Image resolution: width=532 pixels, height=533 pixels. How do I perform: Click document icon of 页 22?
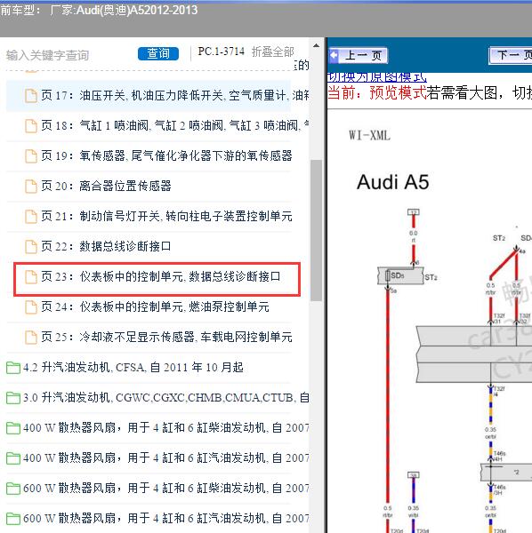[x=31, y=246]
